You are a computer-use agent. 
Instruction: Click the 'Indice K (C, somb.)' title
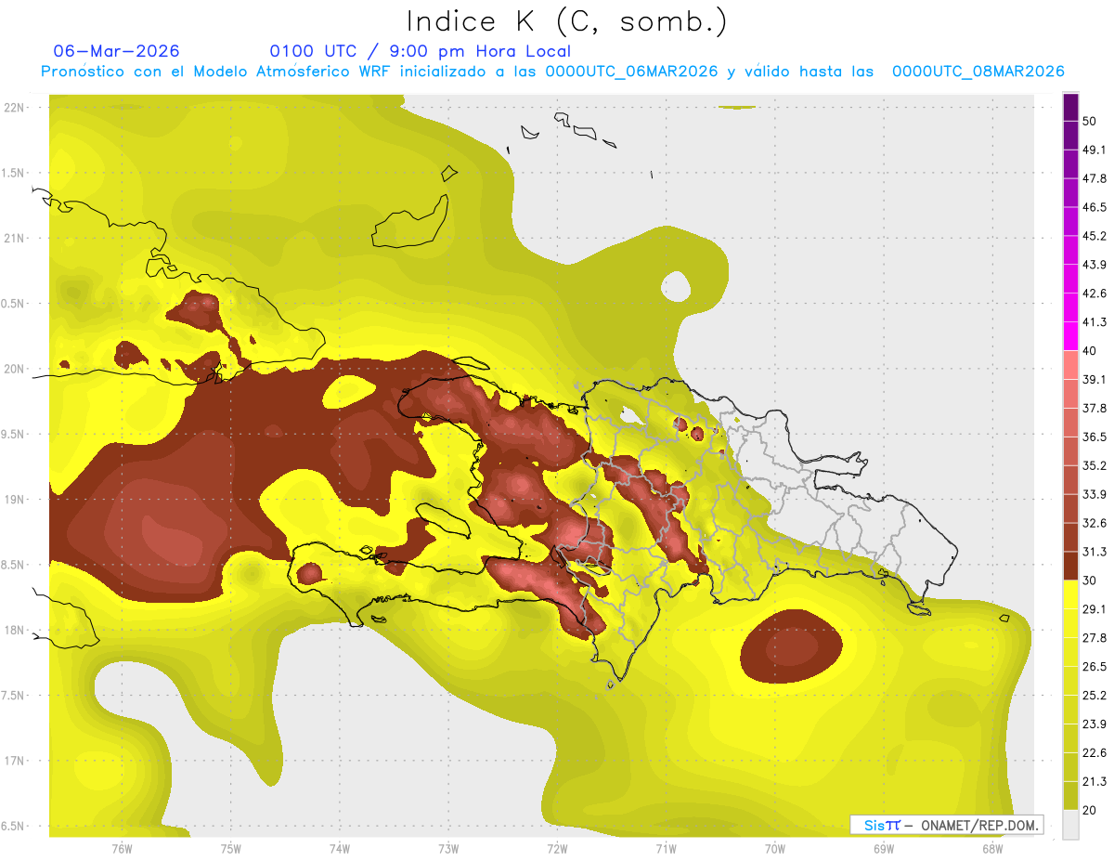[x=567, y=22]
